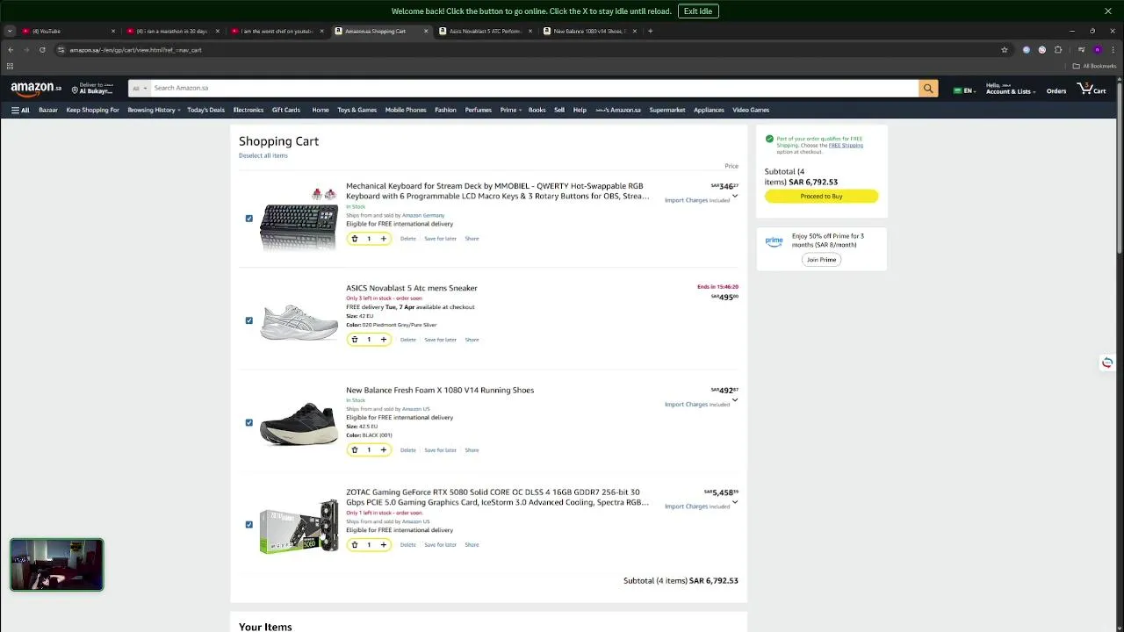Expand Mechanical Keyboard price details chevron
Viewport: 1124px width, 632px height.
point(735,196)
